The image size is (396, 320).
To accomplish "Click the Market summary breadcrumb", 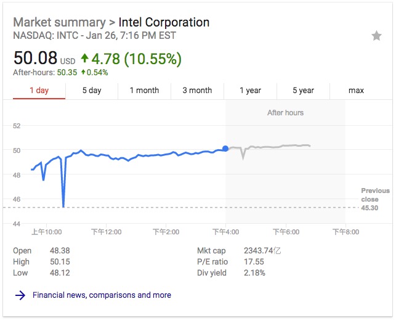I will pos(59,23).
